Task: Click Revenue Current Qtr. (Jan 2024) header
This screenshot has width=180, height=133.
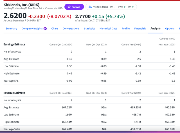Action: (x=61, y=93)
